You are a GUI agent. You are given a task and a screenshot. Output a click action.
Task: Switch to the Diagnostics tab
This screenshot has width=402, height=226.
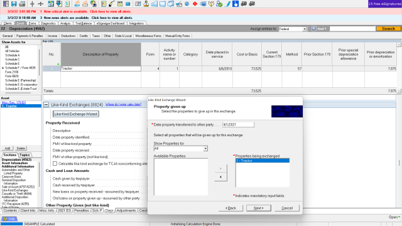pos(48,23)
